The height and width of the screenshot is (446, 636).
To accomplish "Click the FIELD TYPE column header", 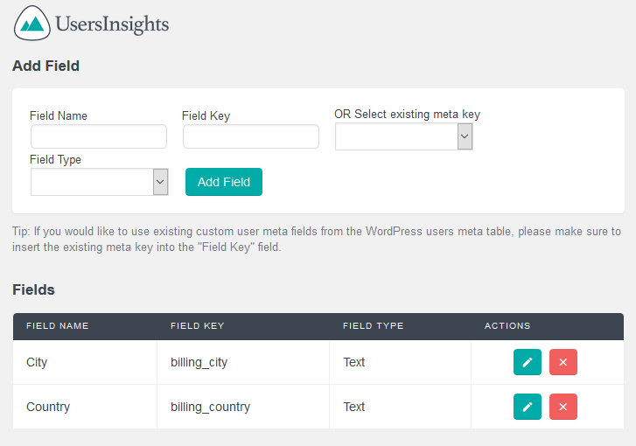I will 374,326.
